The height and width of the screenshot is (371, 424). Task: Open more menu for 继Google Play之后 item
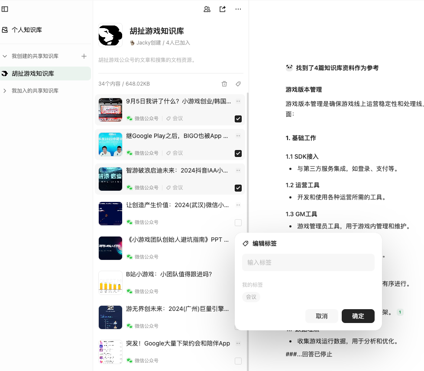(238, 136)
